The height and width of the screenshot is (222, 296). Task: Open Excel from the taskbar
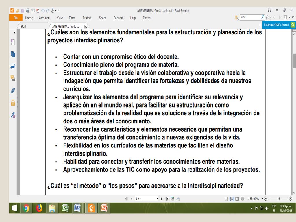[x=65, y=208]
